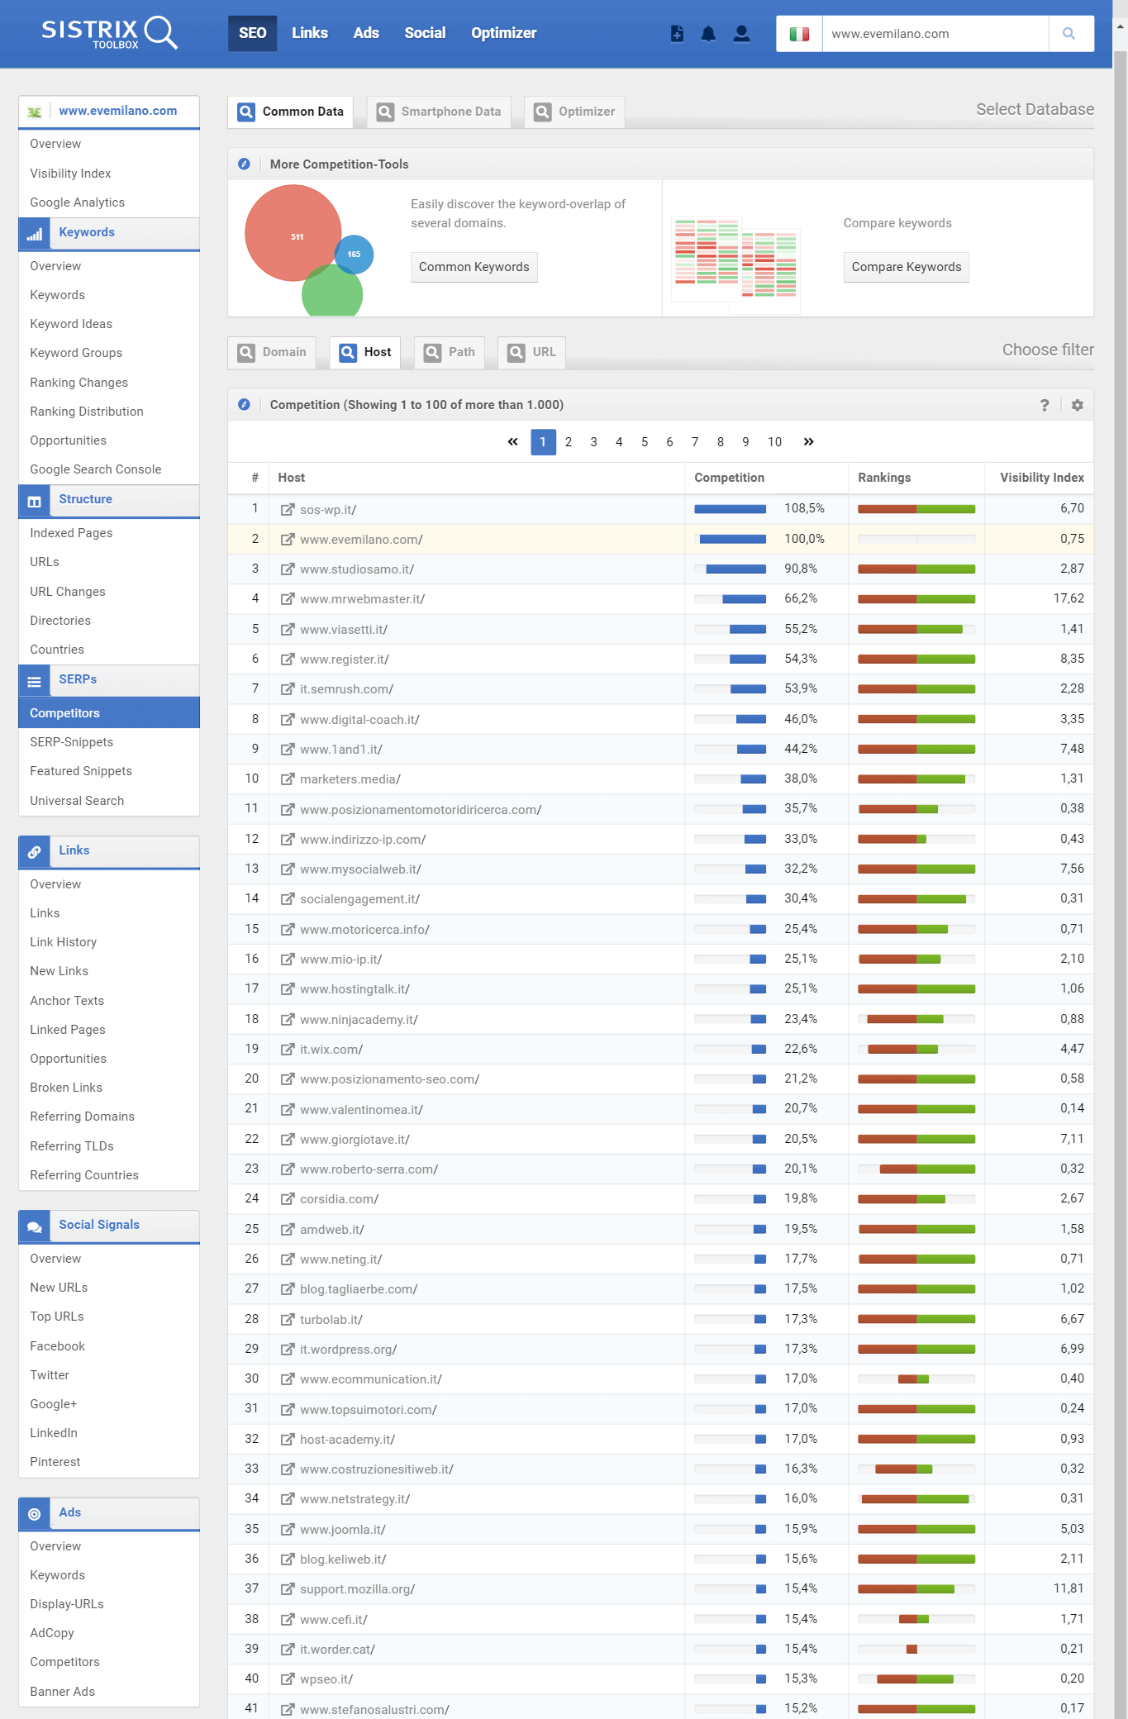Open the notifications bell icon
This screenshot has width=1128, height=1719.
click(x=708, y=34)
